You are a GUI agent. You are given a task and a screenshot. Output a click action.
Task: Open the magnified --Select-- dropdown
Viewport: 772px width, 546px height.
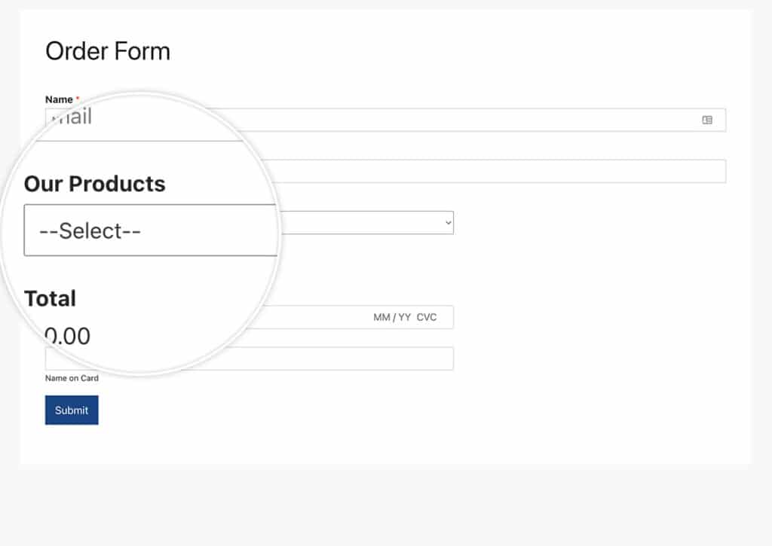coord(150,230)
